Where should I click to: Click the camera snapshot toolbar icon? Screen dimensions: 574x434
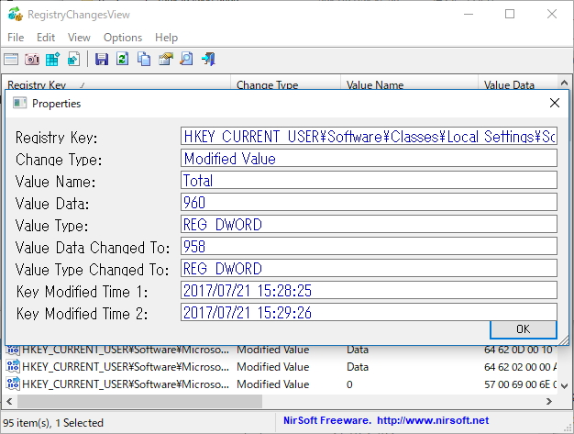point(32,59)
